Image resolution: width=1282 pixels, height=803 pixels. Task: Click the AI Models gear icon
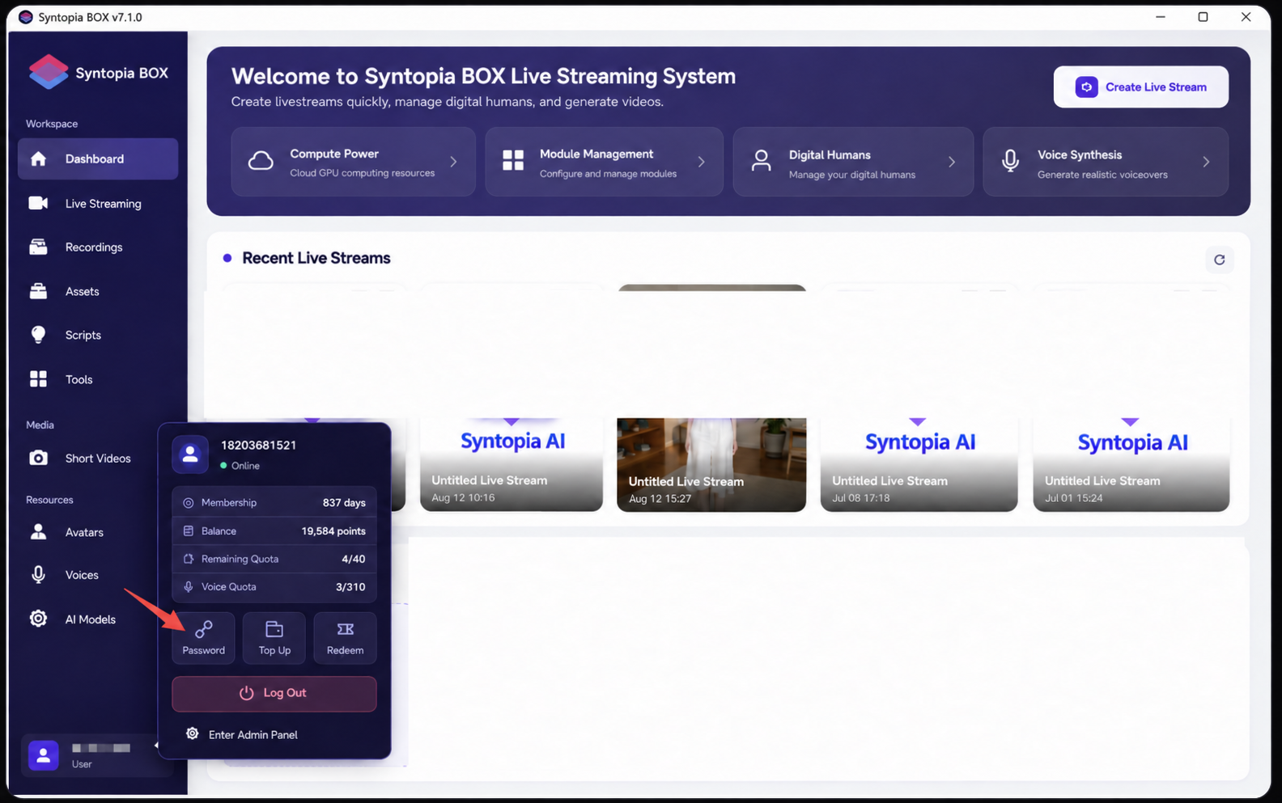coord(38,619)
